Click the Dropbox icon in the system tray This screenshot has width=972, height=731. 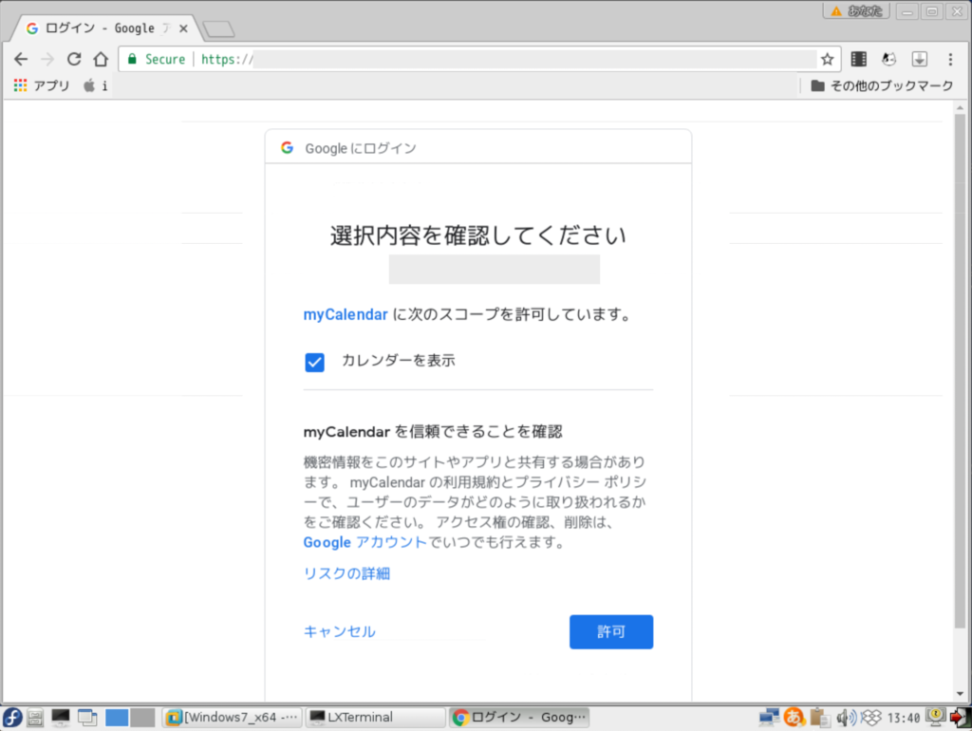(x=872, y=718)
